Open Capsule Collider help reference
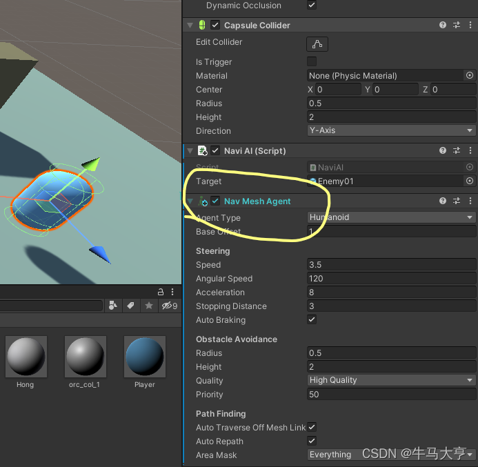The width and height of the screenshot is (478, 467). 443,25
